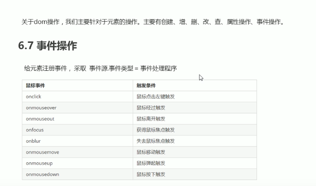Viewport: 316px width, 186px height.
Task: Click the table header "鼠标事件"
Action: coord(77,86)
